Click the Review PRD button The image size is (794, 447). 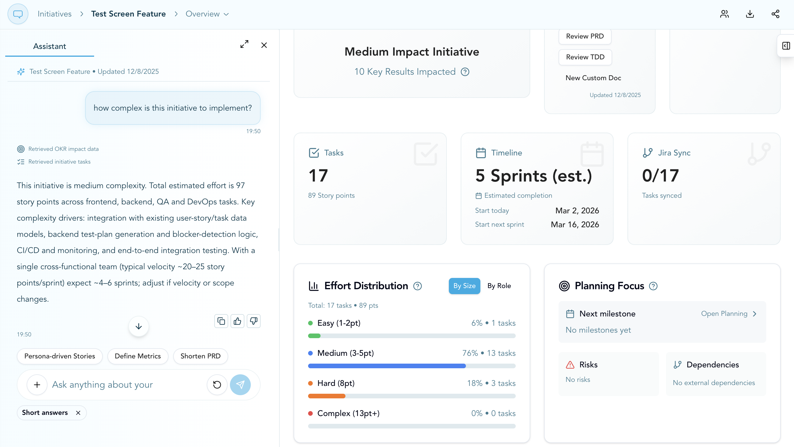[x=584, y=36]
